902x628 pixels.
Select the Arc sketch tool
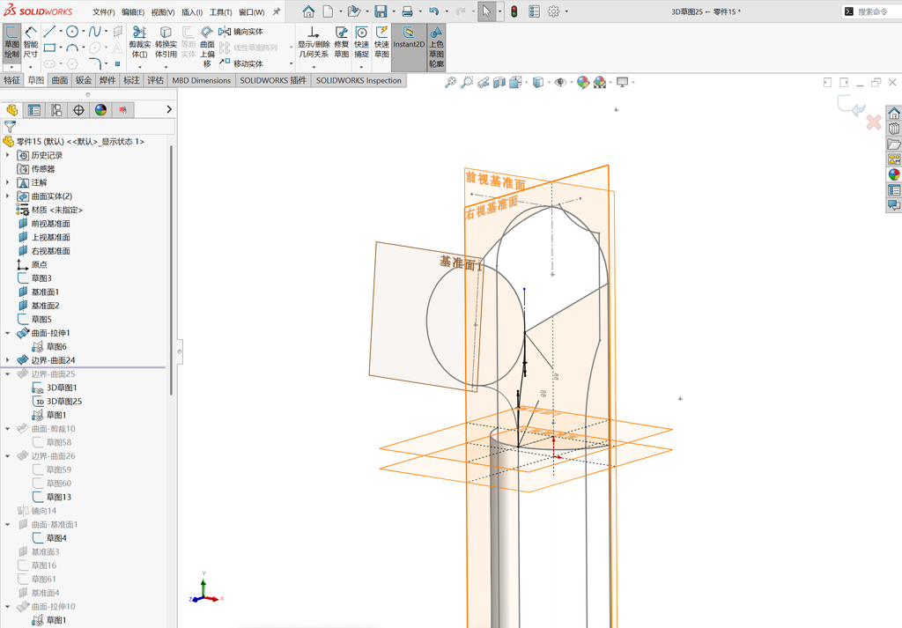coord(72,48)
